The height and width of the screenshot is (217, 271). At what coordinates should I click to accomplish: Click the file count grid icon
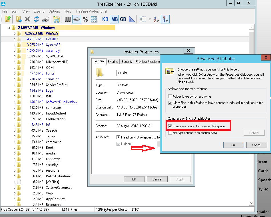tap(94, 19)
